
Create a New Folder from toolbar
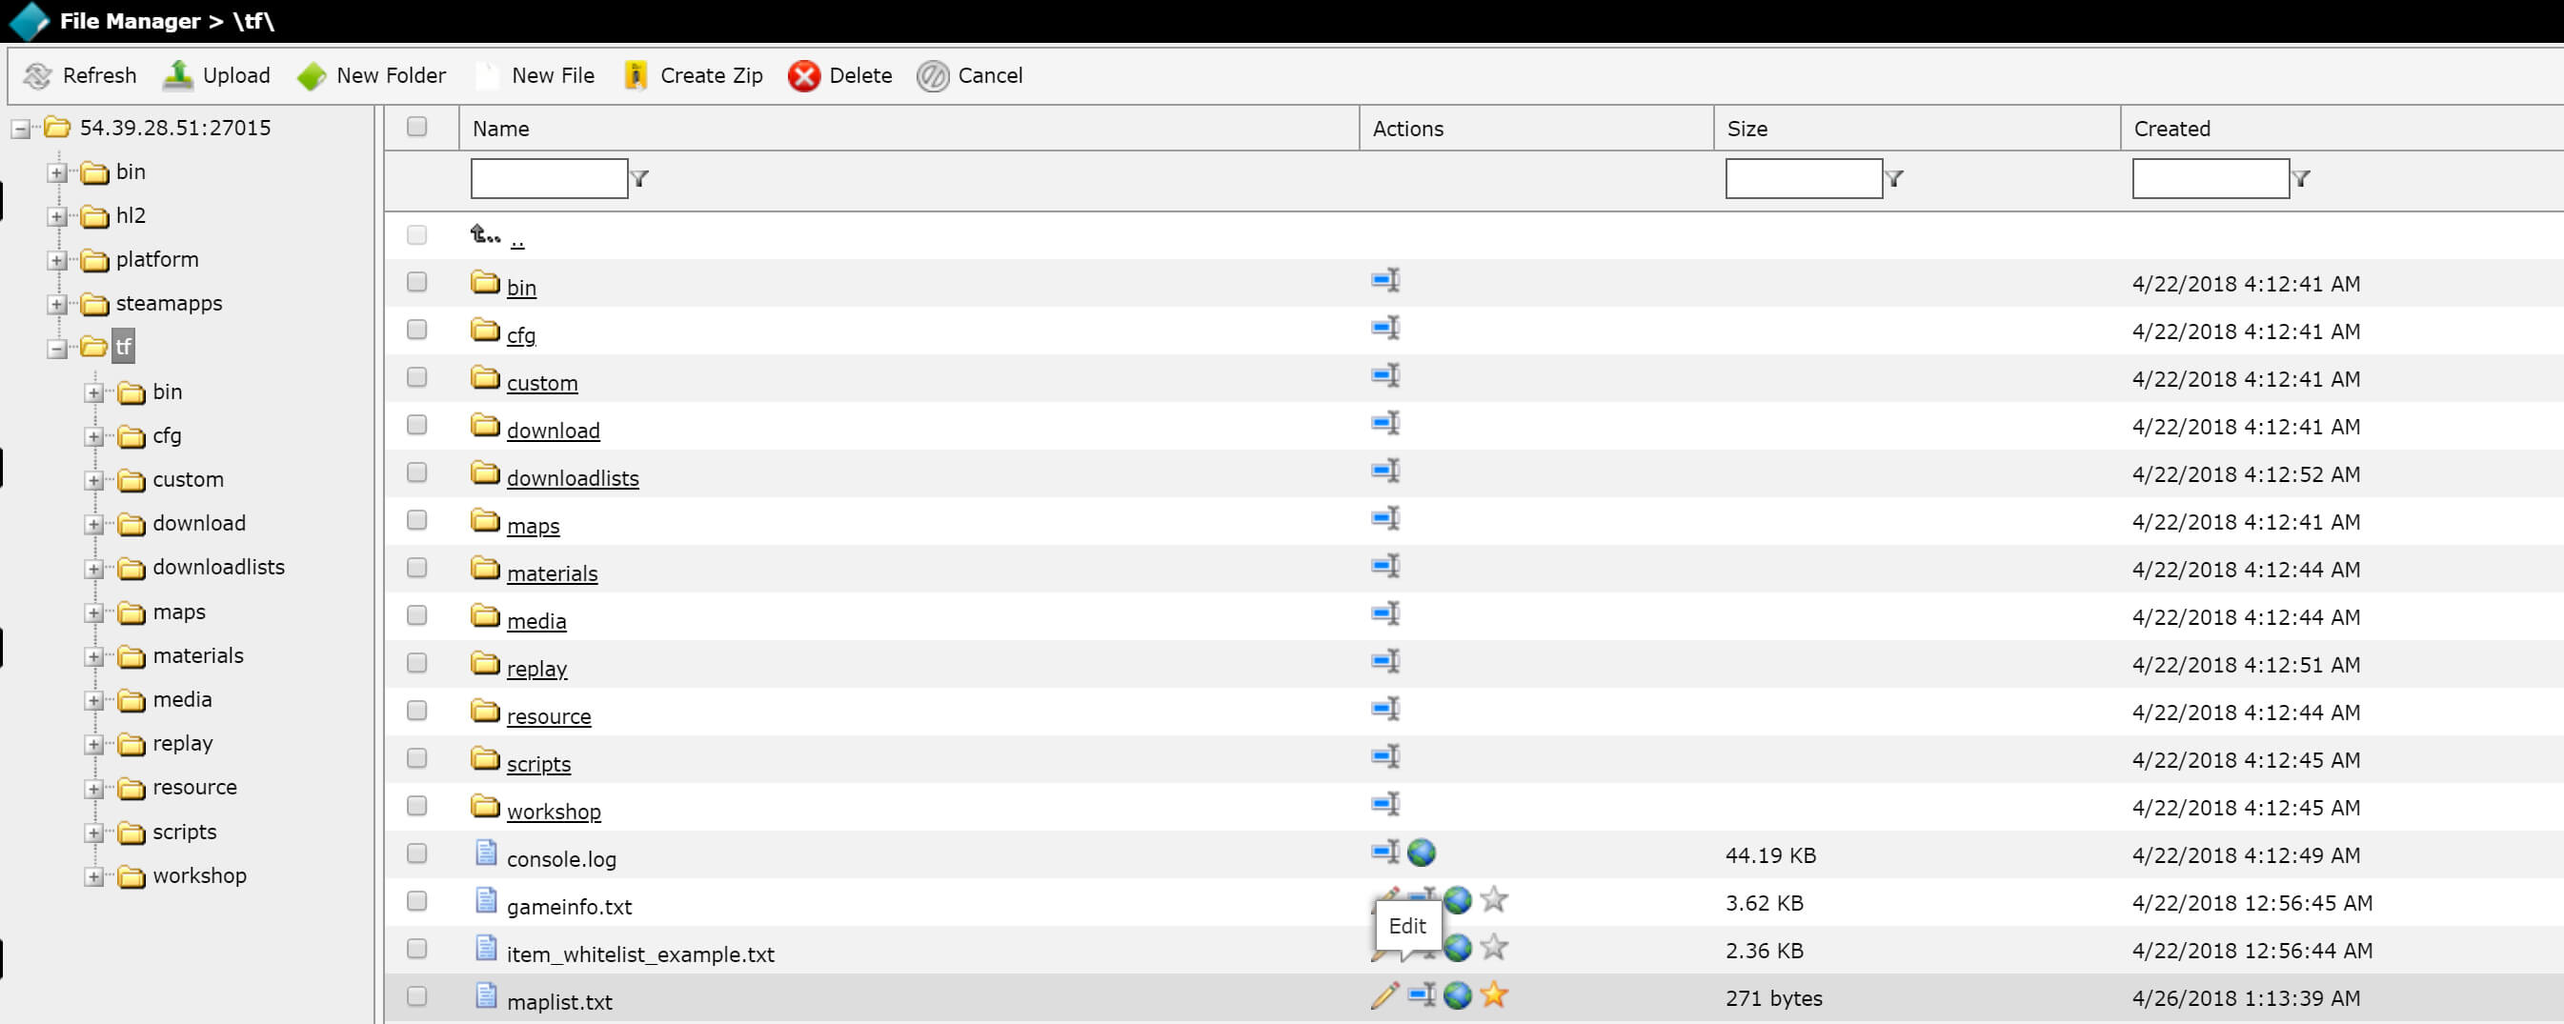(x=372, y=75)
